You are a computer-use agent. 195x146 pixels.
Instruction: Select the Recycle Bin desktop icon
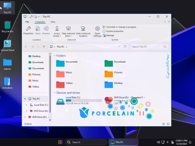click(7, 27)
